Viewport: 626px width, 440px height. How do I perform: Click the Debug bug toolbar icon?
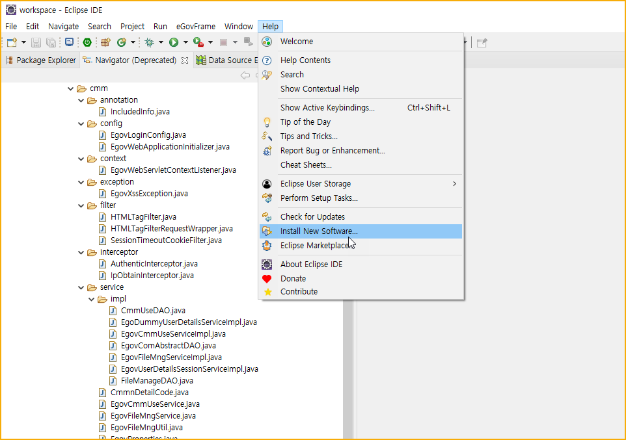(150, 42)
